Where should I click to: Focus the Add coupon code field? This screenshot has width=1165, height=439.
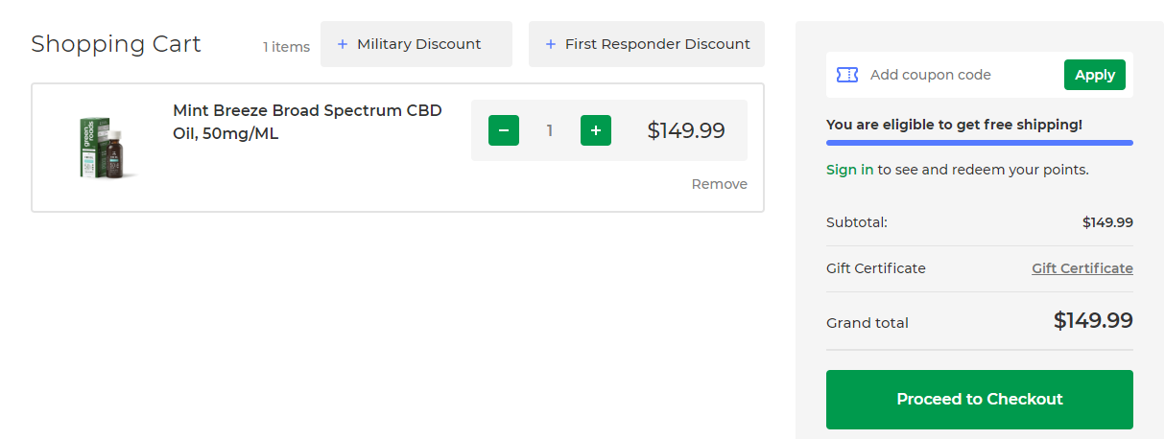962,75
